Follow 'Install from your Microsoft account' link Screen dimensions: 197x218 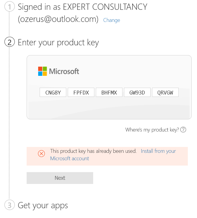click(x=158, y=151)
